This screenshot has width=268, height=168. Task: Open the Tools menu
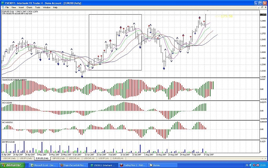pyautogui.click(x=38, y=8)
